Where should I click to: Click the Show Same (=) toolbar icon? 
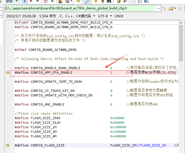click(38, 1)
